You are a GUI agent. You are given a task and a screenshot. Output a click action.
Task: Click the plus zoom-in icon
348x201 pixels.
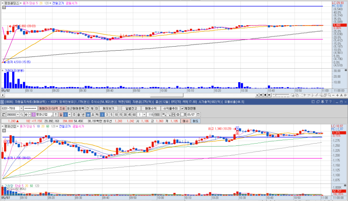(337, 95)
